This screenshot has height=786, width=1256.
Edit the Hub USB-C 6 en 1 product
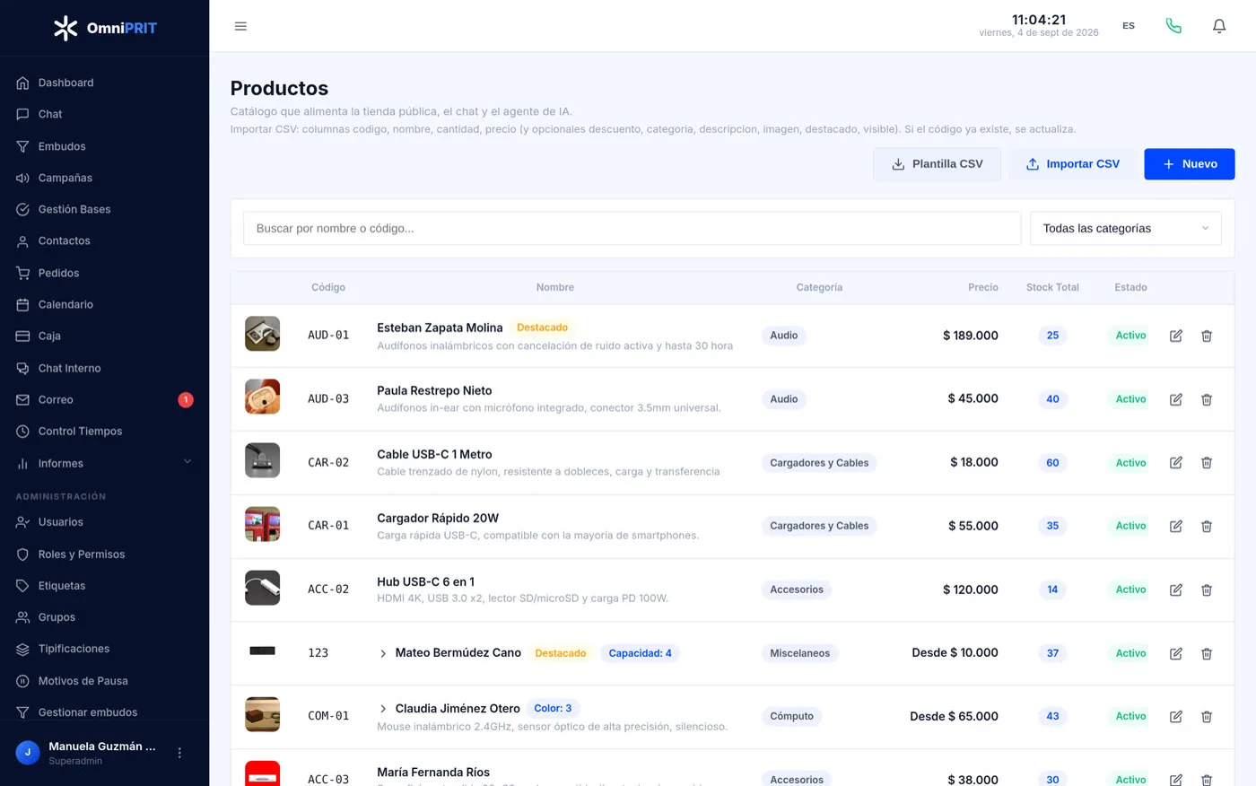(1175, 589)
